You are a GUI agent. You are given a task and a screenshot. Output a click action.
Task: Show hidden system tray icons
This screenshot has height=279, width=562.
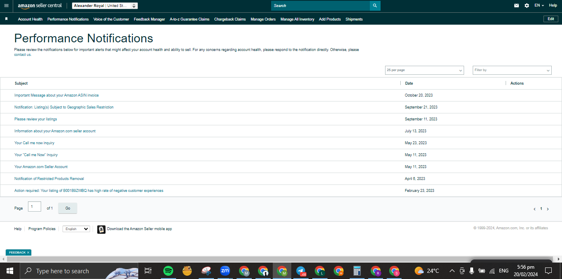click(x=452, y=271)
